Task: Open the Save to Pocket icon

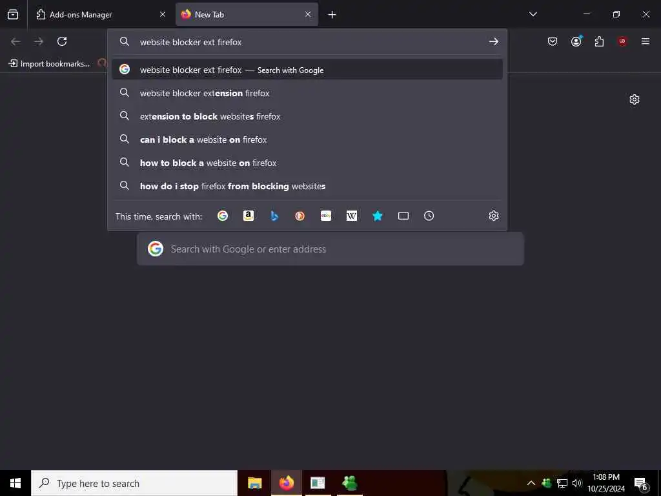Action: pyautogui.click(x=553, y=41)
